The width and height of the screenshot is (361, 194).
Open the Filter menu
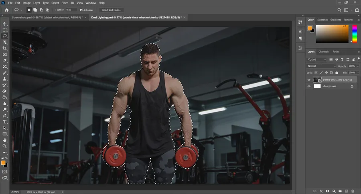pos(65,3)
